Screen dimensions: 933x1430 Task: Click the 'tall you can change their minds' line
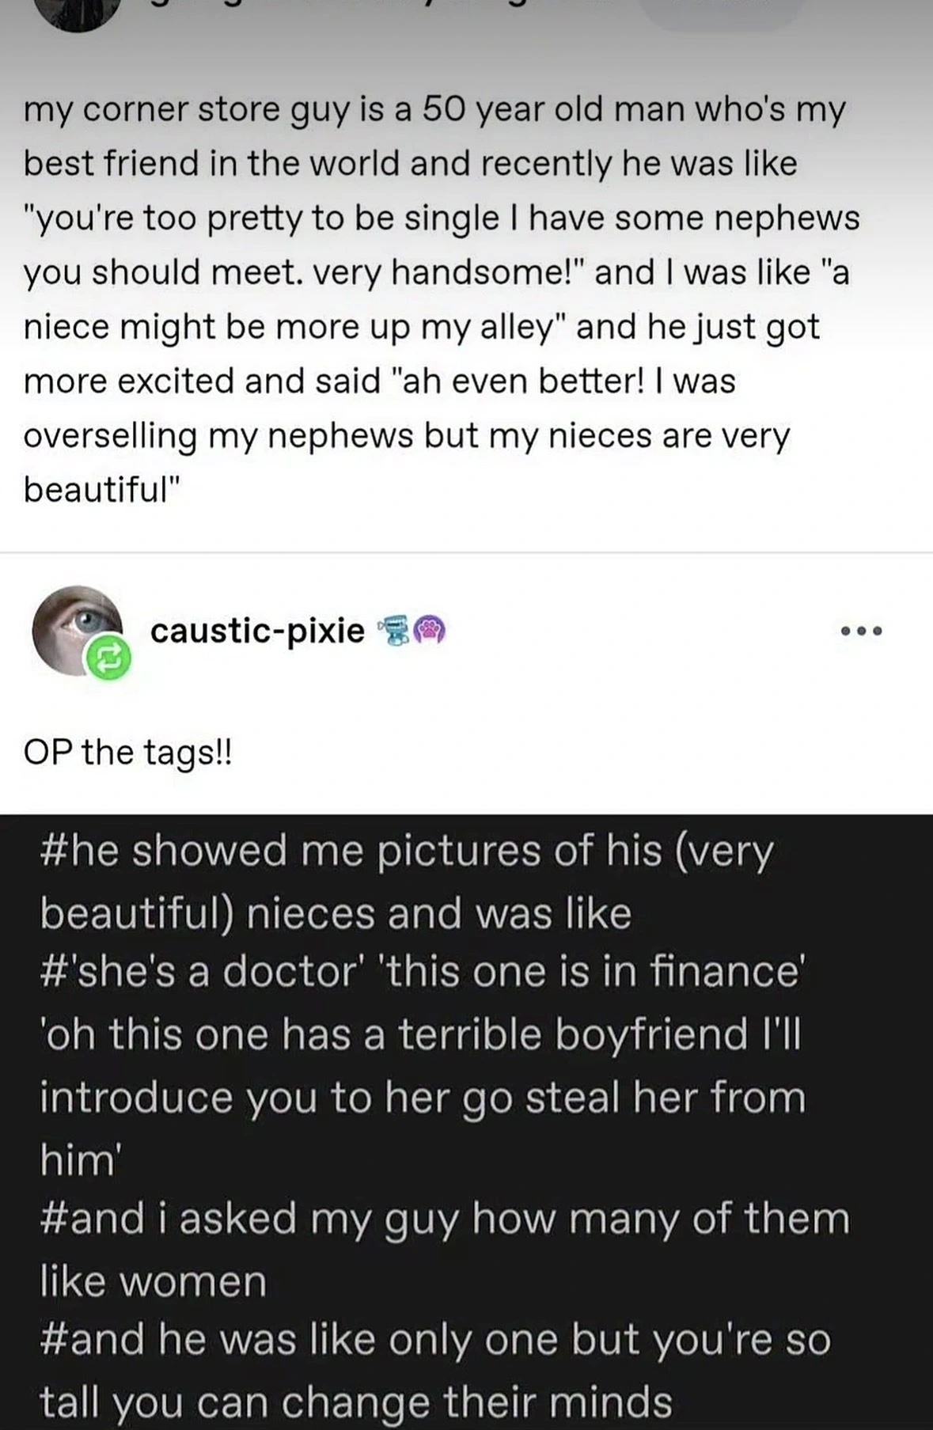click(356, 1402)
